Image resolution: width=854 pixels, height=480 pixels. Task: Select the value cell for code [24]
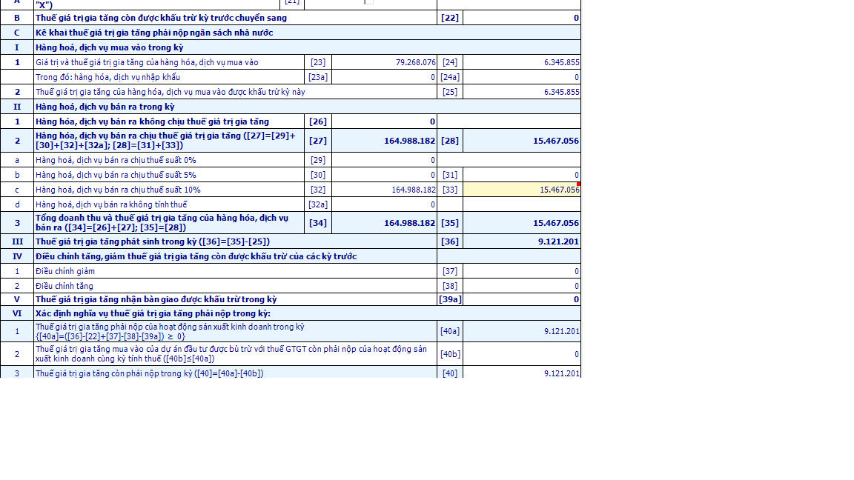pos(522,62)
